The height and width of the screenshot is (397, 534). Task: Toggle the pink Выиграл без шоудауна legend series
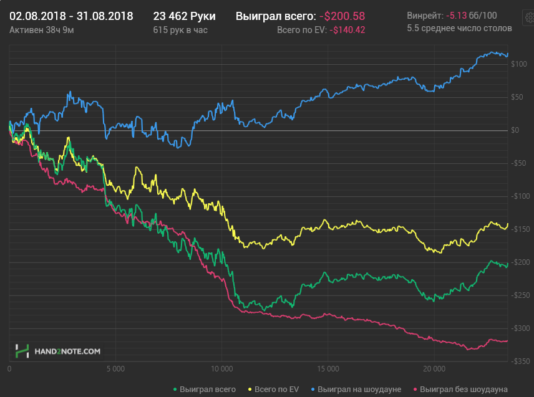[460, 389]
